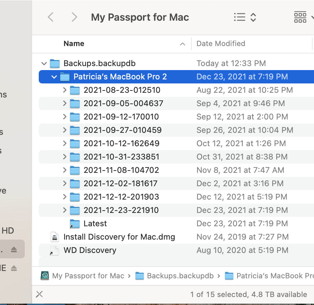Screen dimensions: 314x305
Task: Select the 2021-10-12-162649 folder icon
Action: pos(75,143)
